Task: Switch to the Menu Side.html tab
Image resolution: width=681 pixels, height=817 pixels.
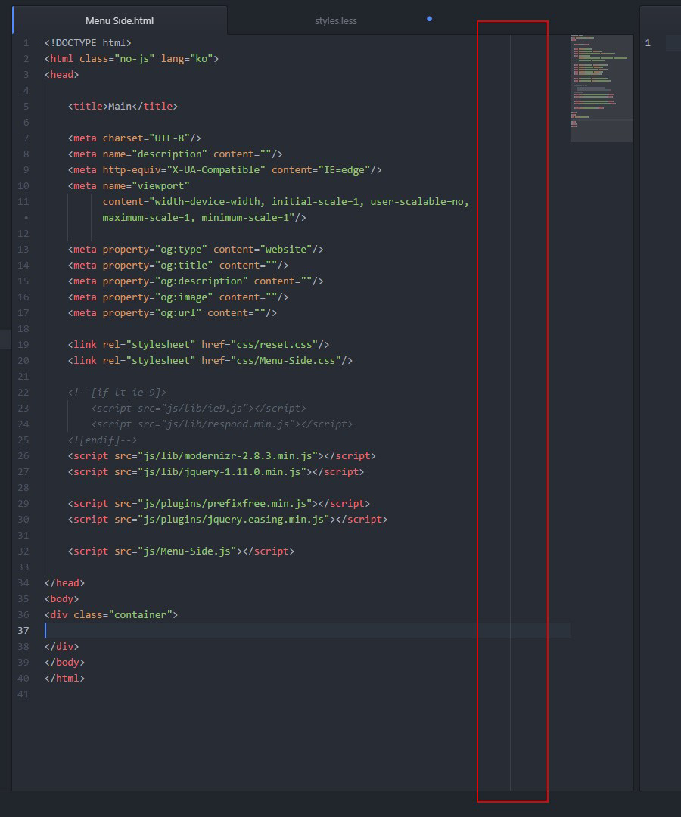Action: (120, 21)
